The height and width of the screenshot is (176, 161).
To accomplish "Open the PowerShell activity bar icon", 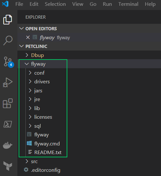I will click(x=8, y=124).
